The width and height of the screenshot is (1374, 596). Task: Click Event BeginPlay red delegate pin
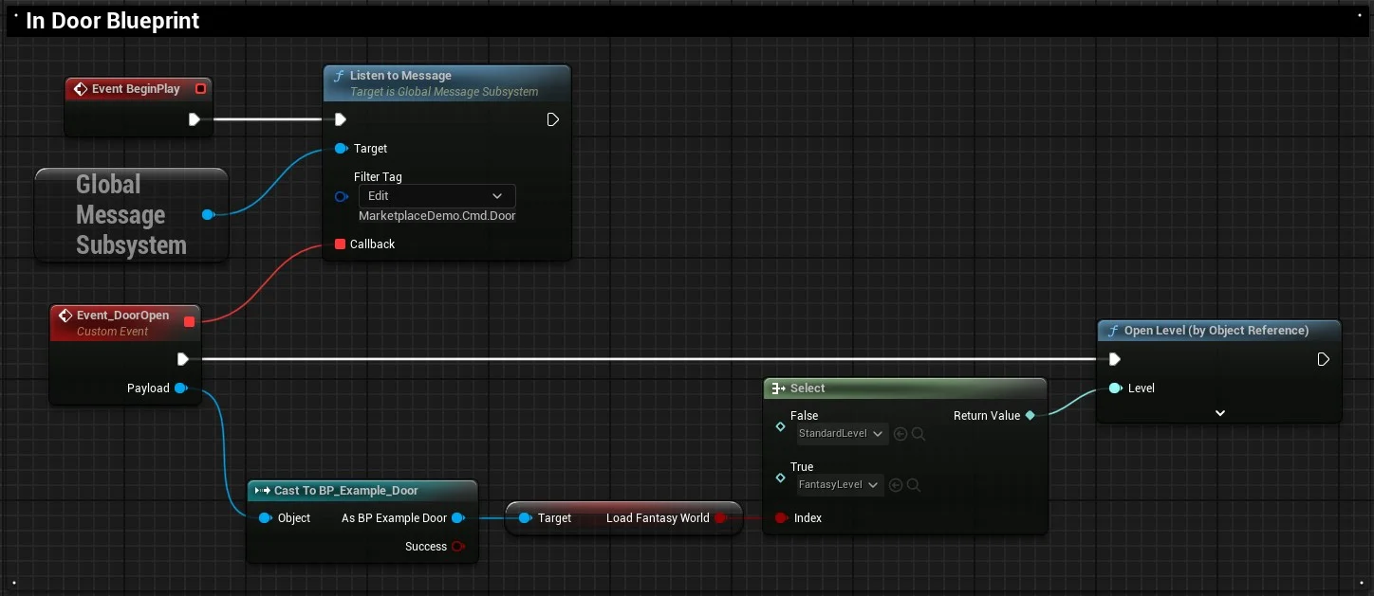200,89
